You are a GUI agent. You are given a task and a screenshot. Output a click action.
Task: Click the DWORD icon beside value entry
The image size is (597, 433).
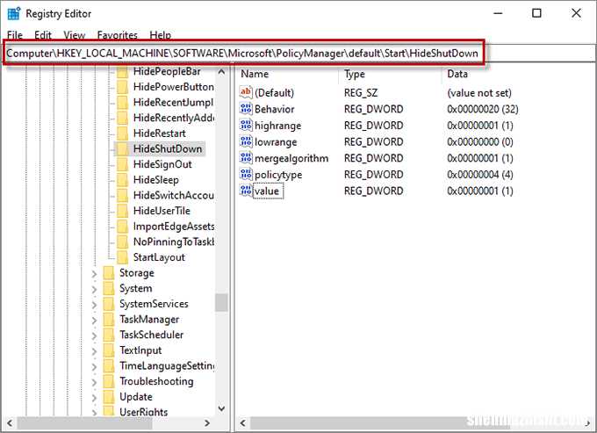(x=246, y=191)
